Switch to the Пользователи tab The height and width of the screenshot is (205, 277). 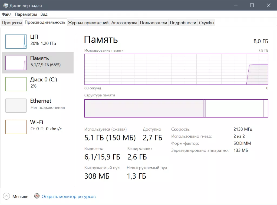[153, 23]
